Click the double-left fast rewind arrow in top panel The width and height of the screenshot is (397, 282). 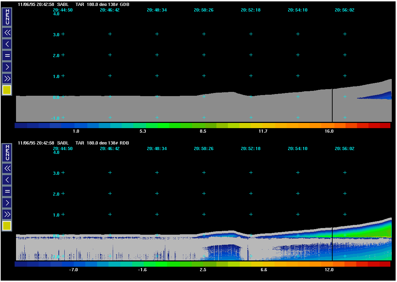coord(7,33)
